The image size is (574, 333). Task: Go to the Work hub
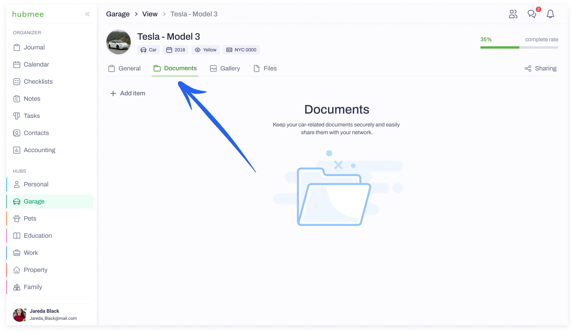pyautogui.click(x=51, y=253)
